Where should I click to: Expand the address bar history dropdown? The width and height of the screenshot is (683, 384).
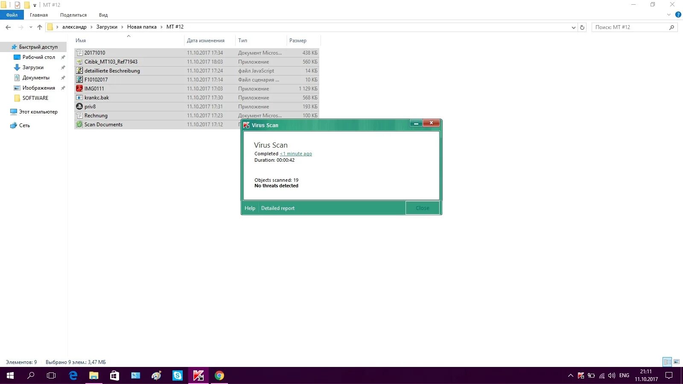click(x=573, y=27)
